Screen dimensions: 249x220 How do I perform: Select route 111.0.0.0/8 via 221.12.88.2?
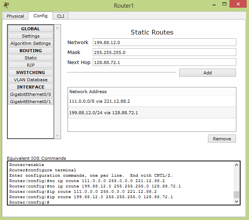[x=152, y=101]
